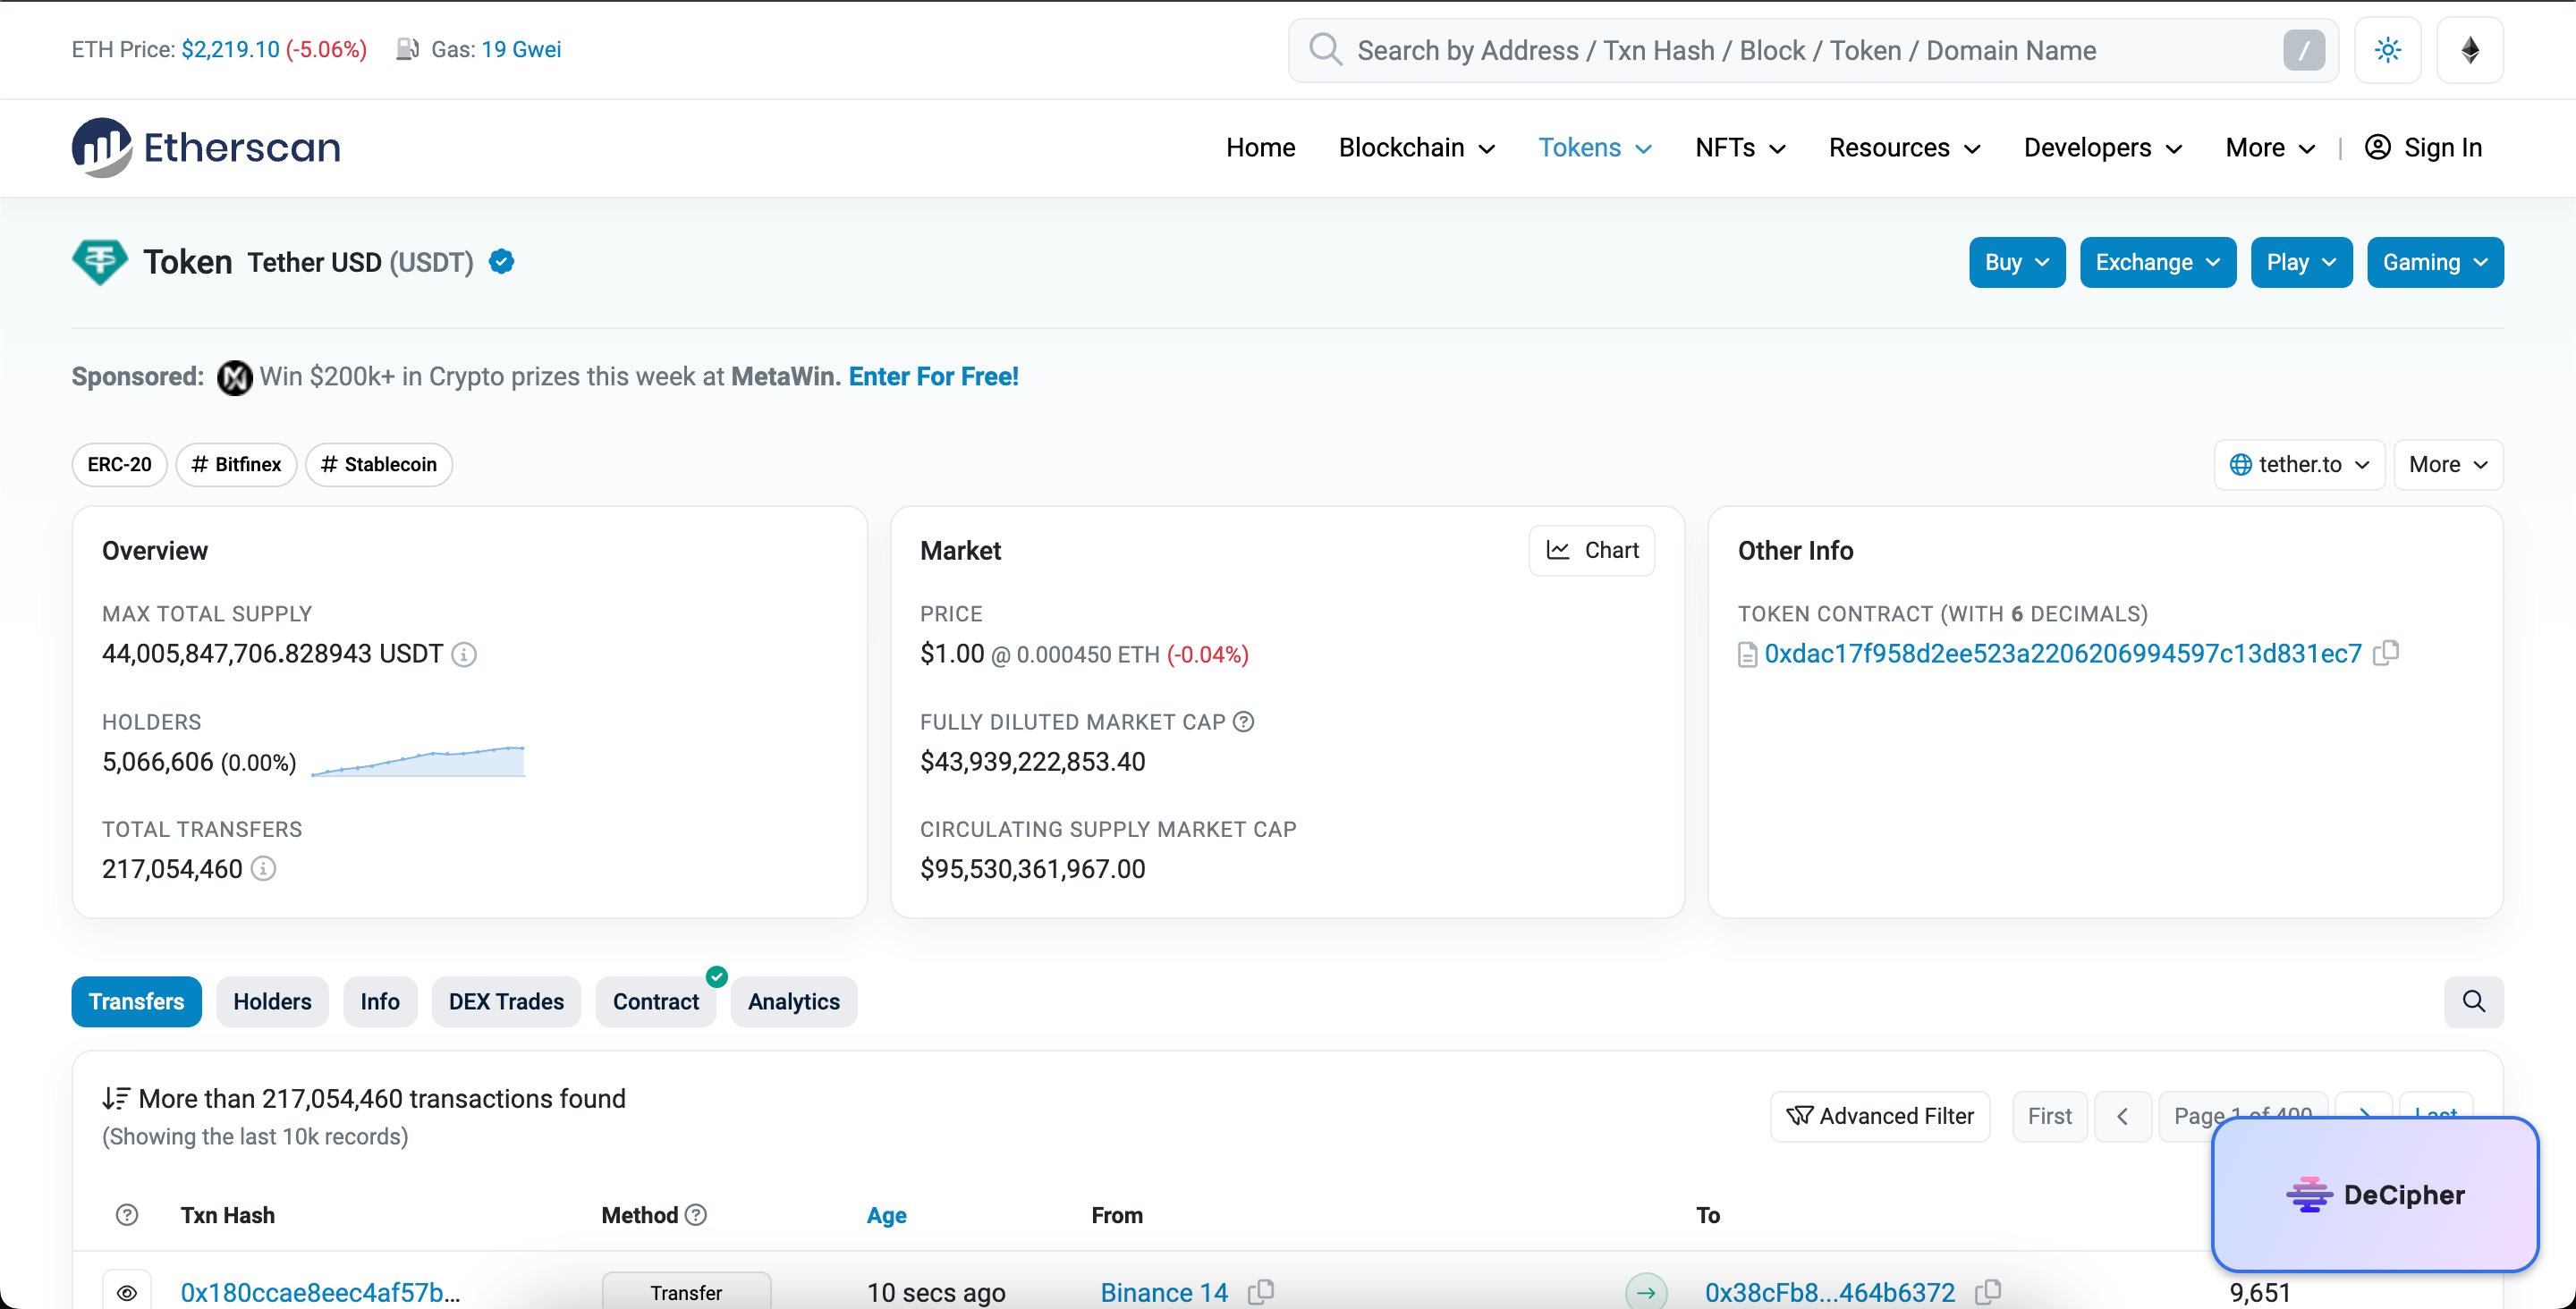Open the Advanced Filter button
The height and width of the screenshot is (1309, 2576).
click(1879, 1115)
